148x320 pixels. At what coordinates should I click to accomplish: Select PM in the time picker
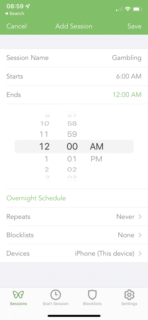(x=96, y=159)
